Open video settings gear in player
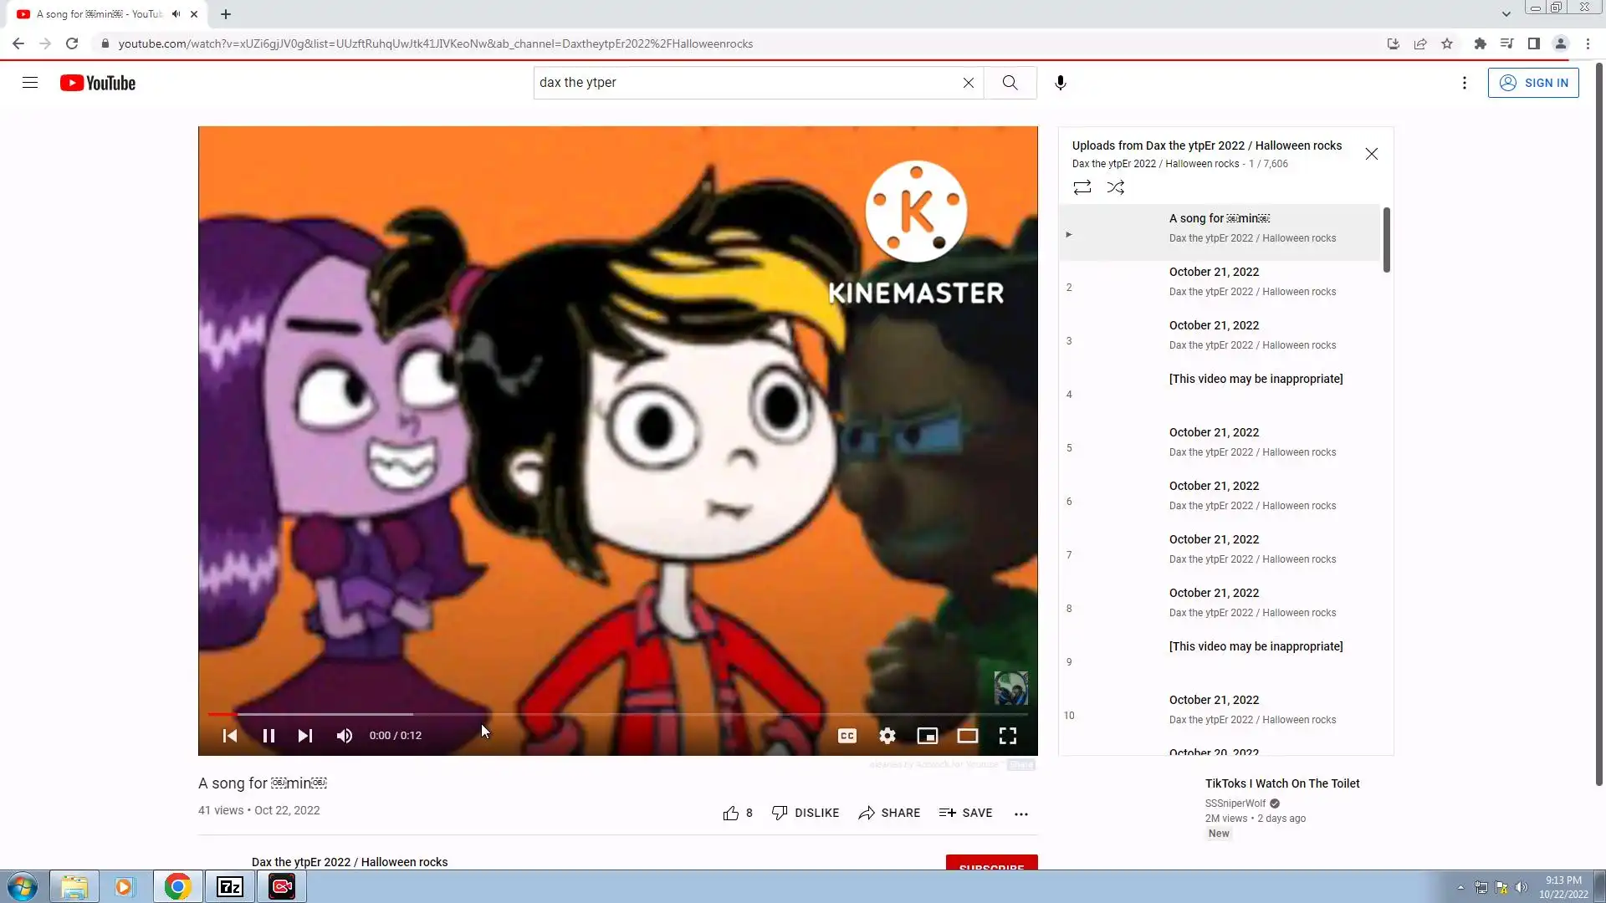Viewport: 1606px width, 903px height. coord(887,736)
